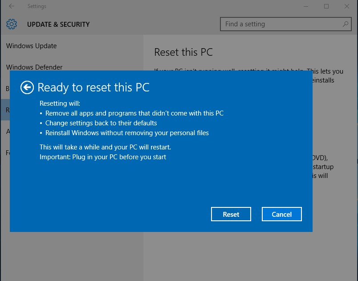The image size is (358, 281).
Task: Click the back arrow in the reset dialog
Action: (27, 87)
